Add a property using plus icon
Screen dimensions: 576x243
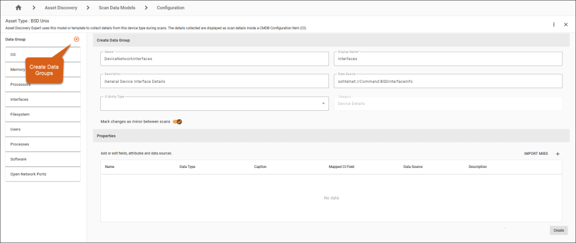557,154
